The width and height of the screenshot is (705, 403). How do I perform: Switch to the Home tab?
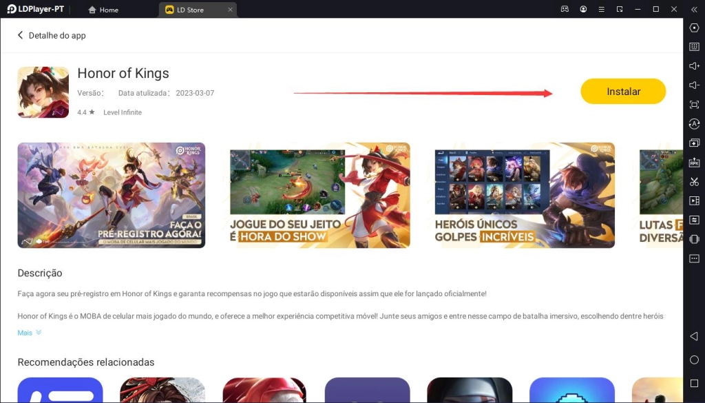103,10
